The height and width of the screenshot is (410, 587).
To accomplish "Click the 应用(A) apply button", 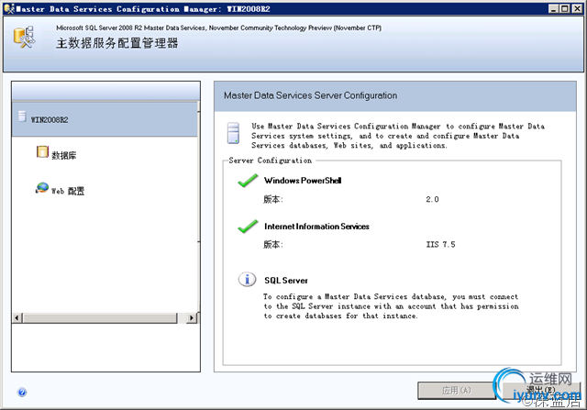I will pyautogui.click(x=457, y=391).
